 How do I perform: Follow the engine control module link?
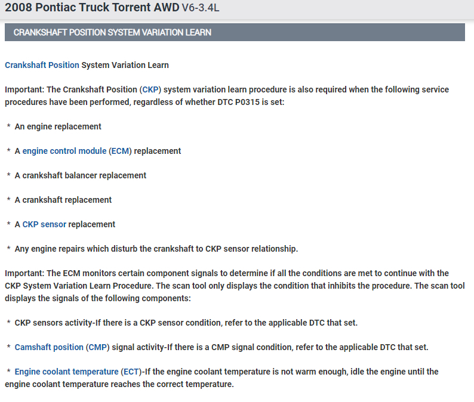[x=64, y=151]
